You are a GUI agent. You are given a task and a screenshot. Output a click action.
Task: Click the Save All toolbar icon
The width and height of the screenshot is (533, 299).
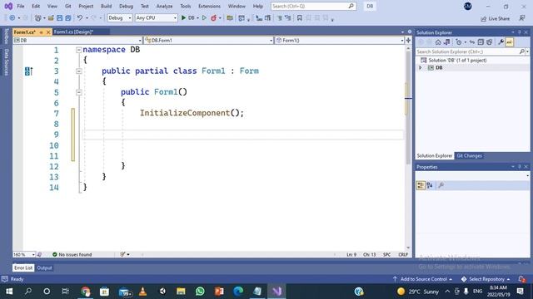(x=68, y=18)
